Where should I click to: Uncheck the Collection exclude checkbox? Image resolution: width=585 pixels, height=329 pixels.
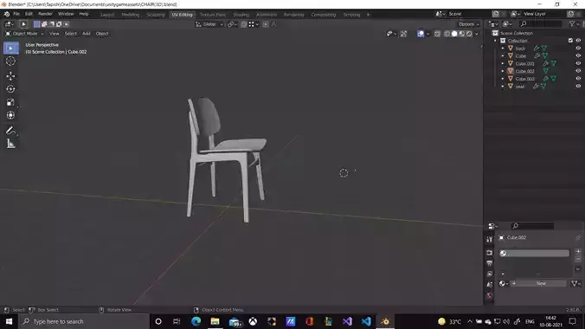(x=570, y=41)
